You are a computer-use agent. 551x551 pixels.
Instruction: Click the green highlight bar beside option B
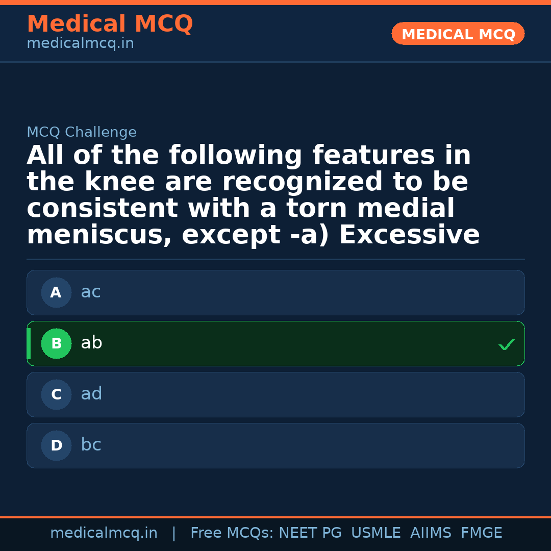pyautogui.click(x=29, y=343)
